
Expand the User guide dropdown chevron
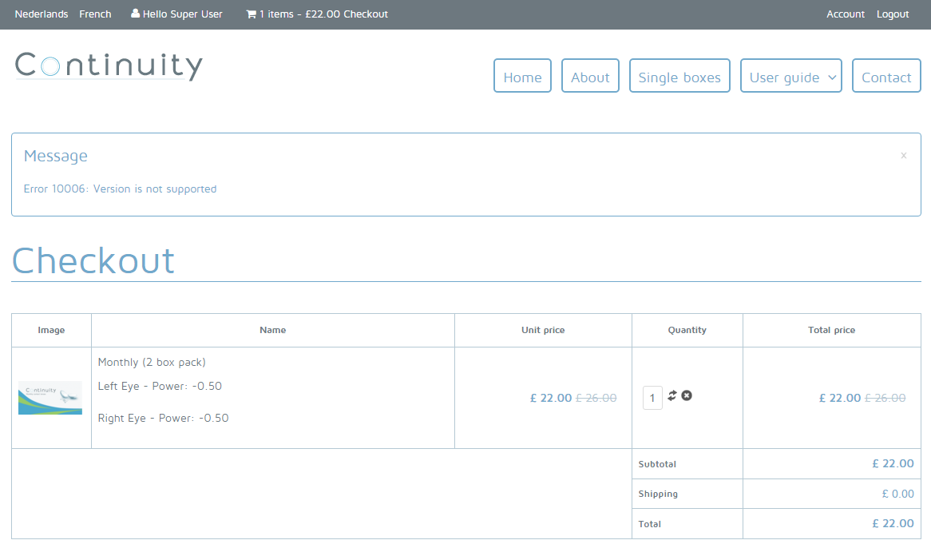click(x=832, y=77)
